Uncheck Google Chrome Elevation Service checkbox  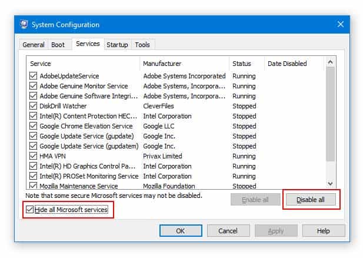tap(33, 126)
